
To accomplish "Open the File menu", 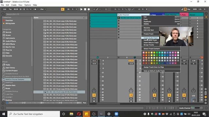I will point(2,5).
